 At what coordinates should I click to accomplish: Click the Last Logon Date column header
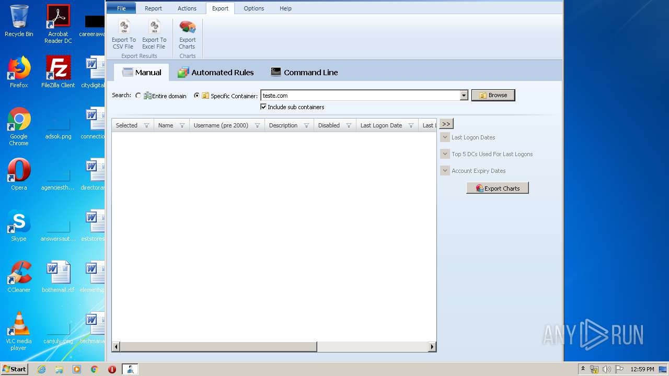pyautogui.click(x=387, y=125)
